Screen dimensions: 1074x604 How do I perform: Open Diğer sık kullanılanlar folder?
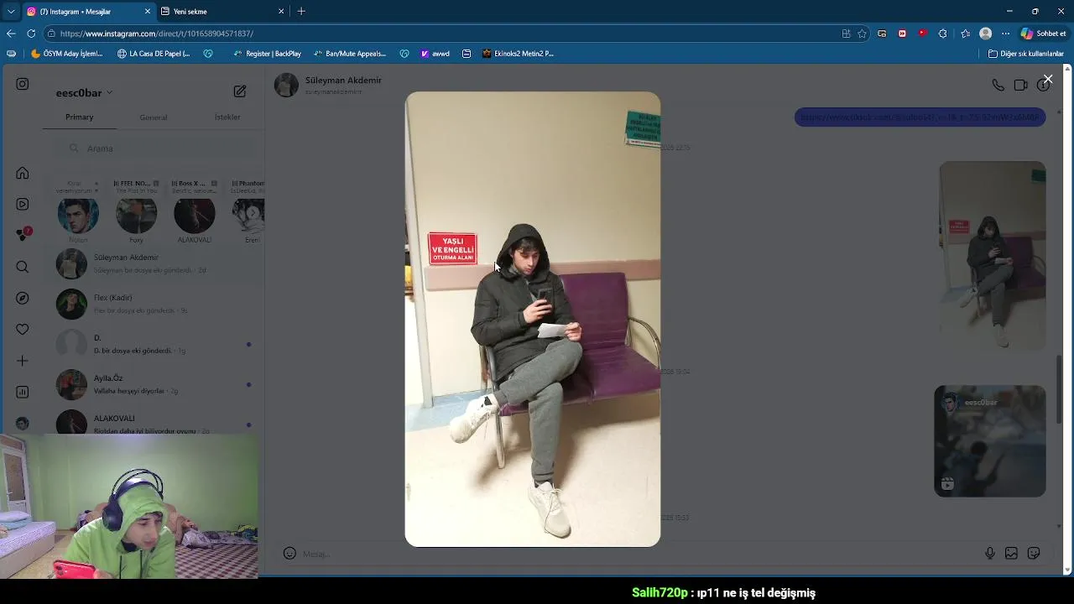[x=1026, y=54]
